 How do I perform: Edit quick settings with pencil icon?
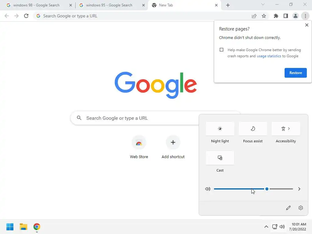[x=288, y=208]
